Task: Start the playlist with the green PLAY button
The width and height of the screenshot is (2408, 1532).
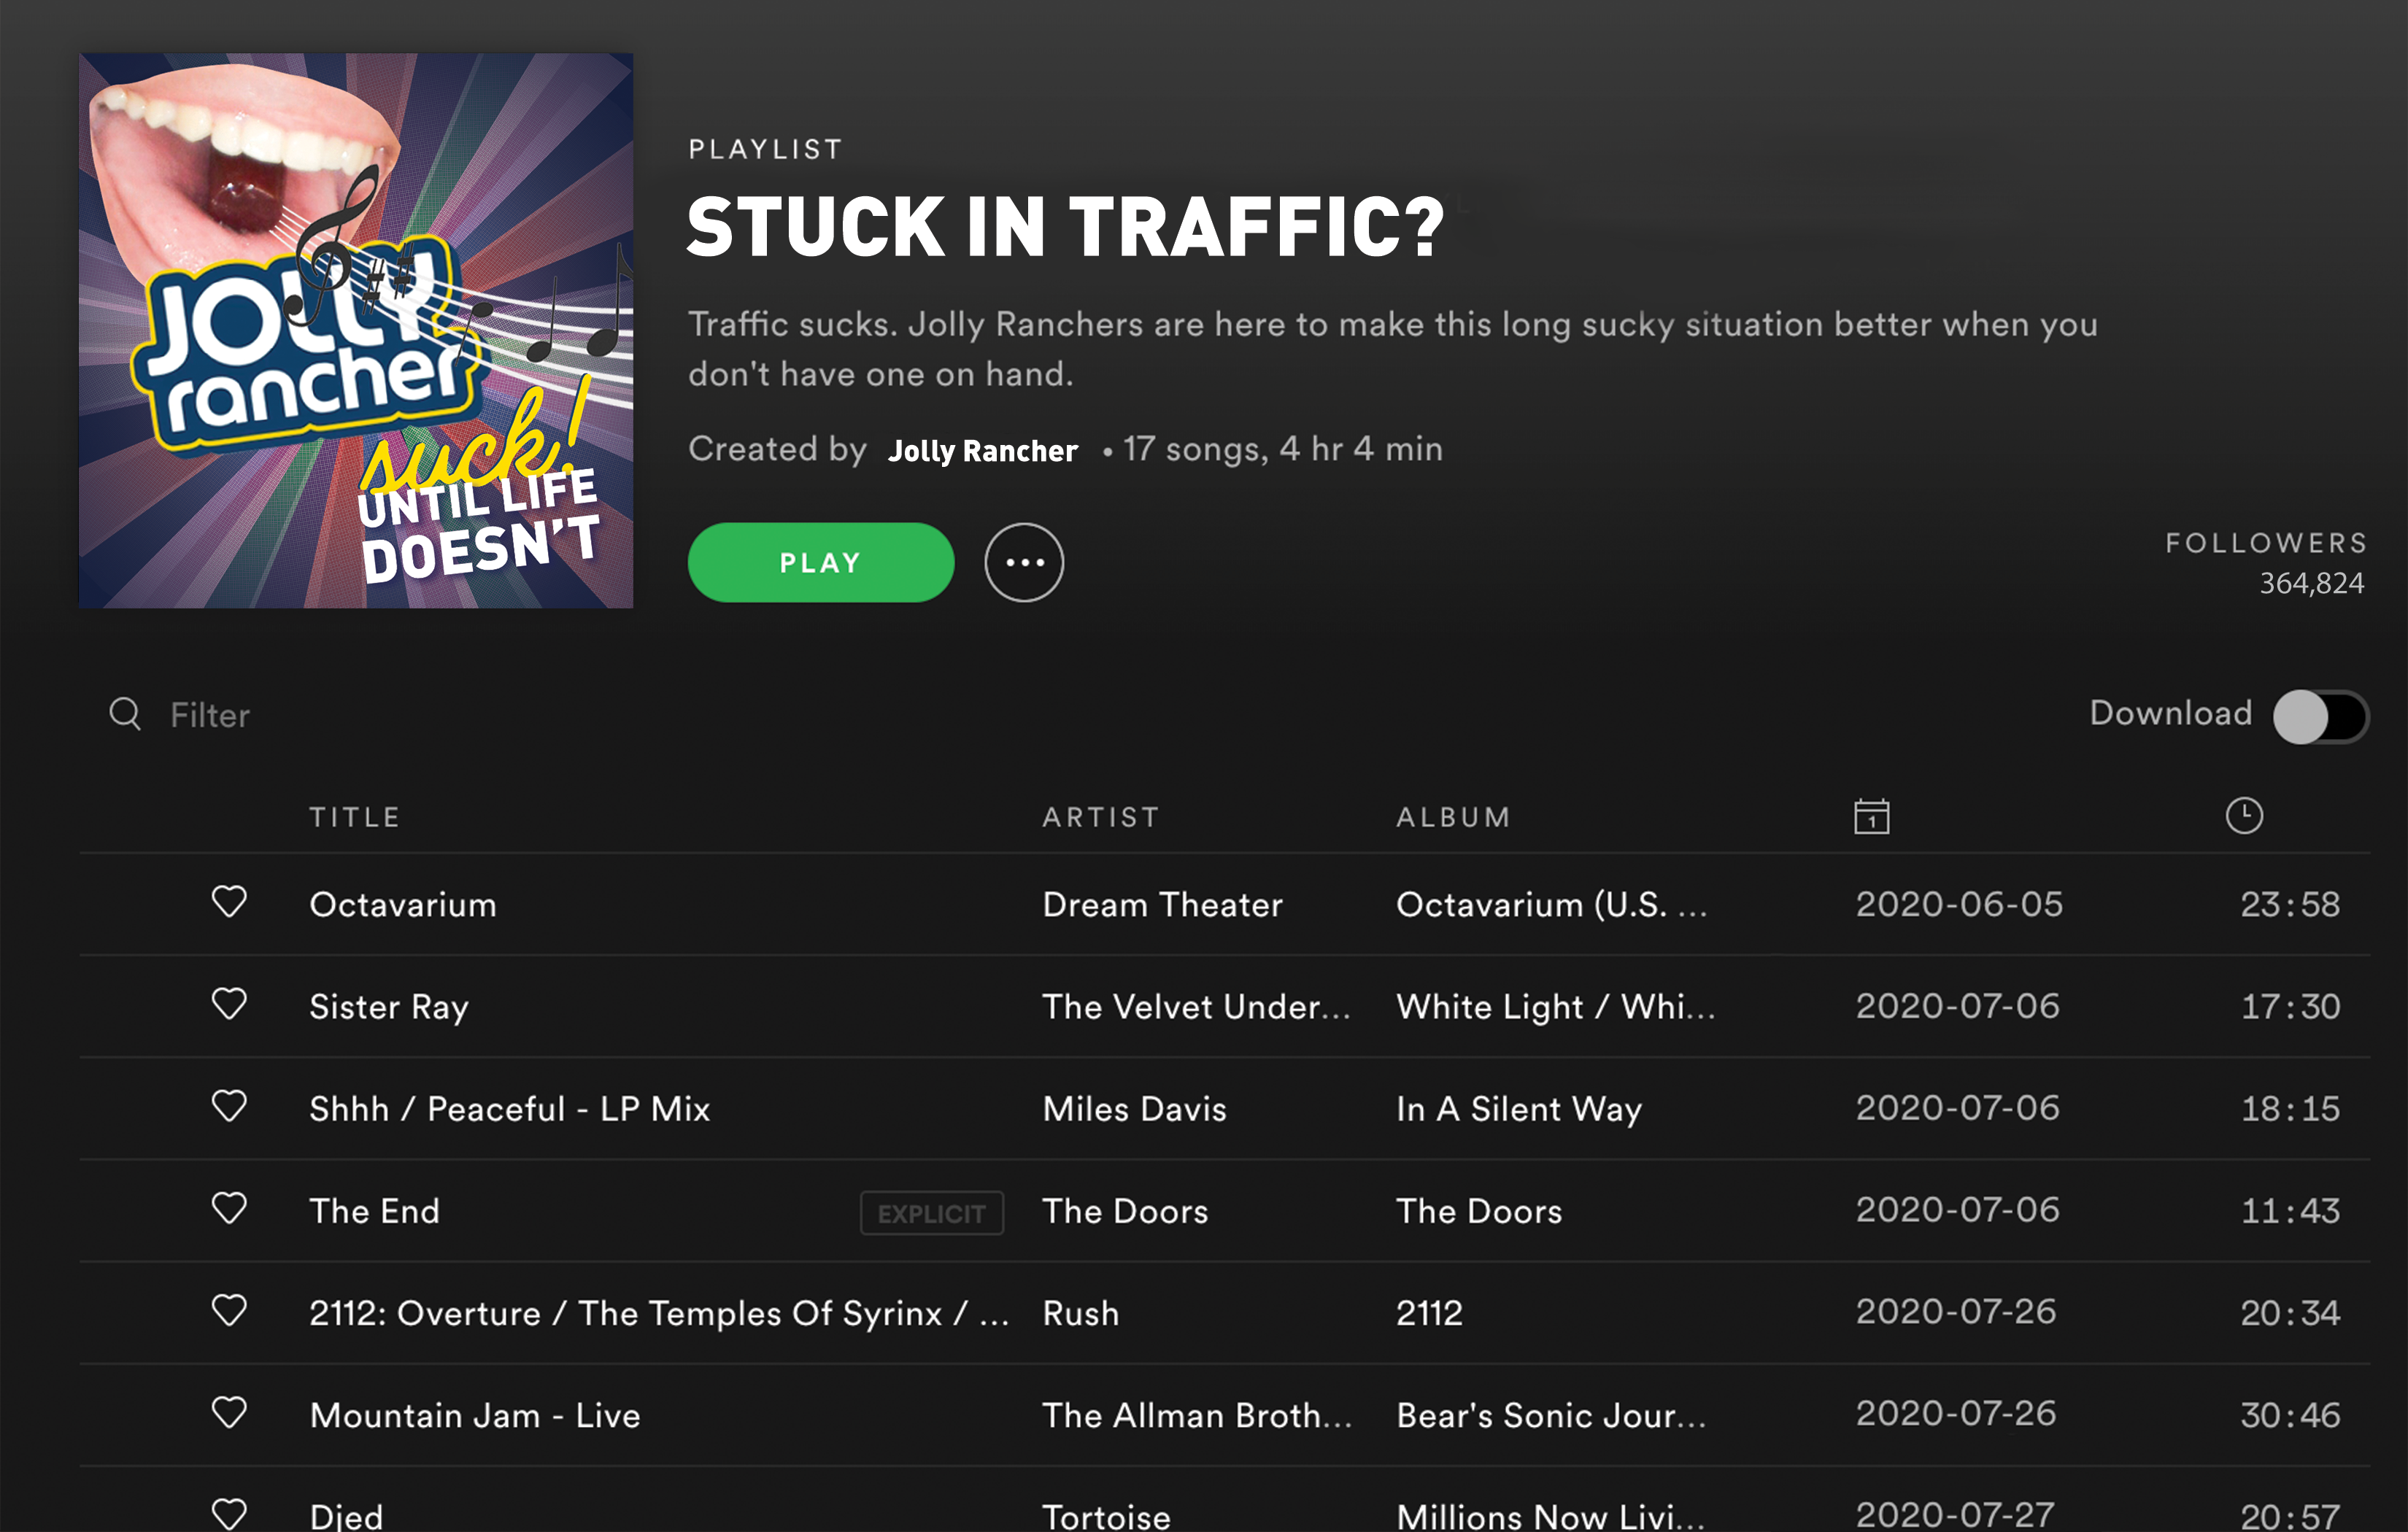Action: pos(821,562)
